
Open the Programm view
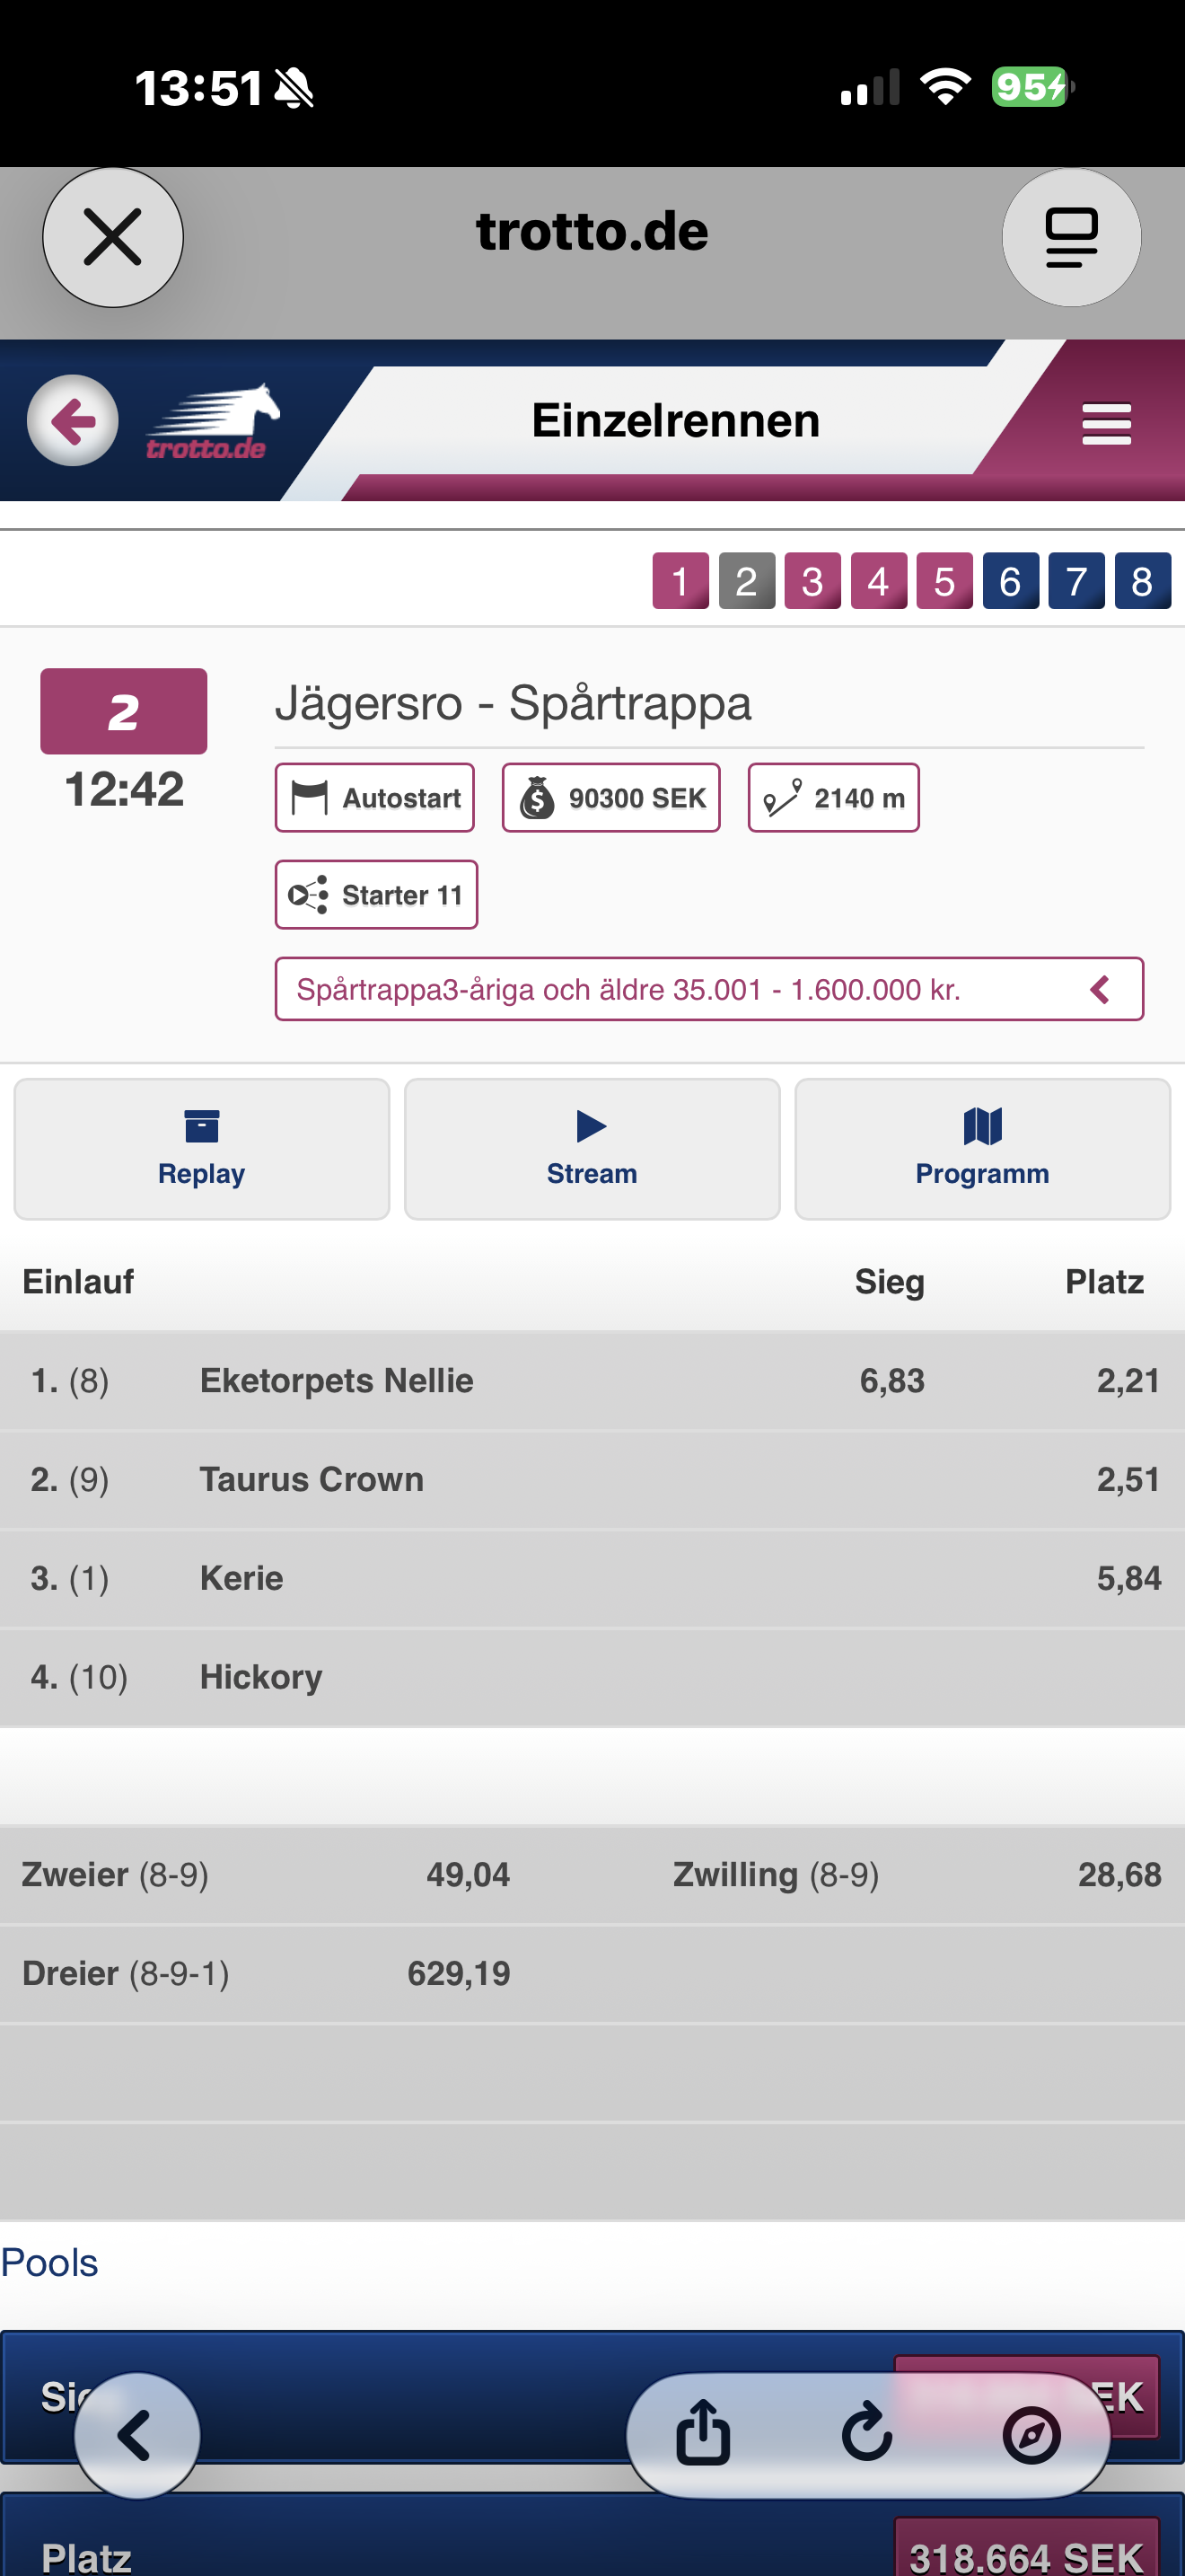(x=982, y=1148)
